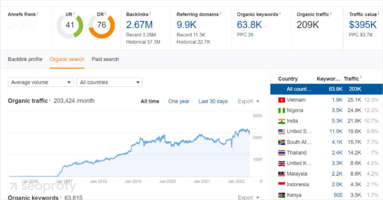Click the Nigeria flag icon
Screen dimensions: 383x200
coord(282,110)
